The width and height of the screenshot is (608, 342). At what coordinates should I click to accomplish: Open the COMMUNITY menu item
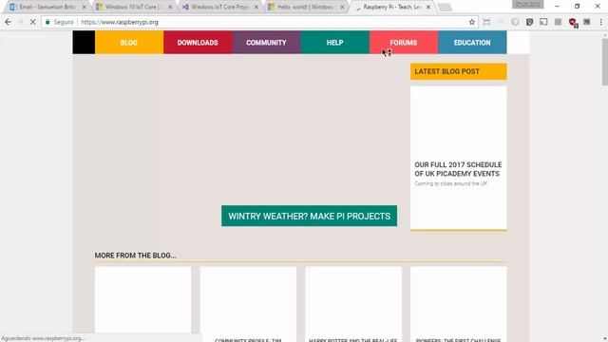click(x=266, y=43)
